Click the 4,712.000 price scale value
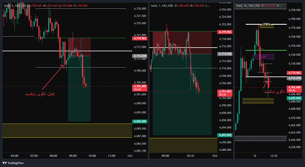Screen dimensions: 305x167 (225, 61)
